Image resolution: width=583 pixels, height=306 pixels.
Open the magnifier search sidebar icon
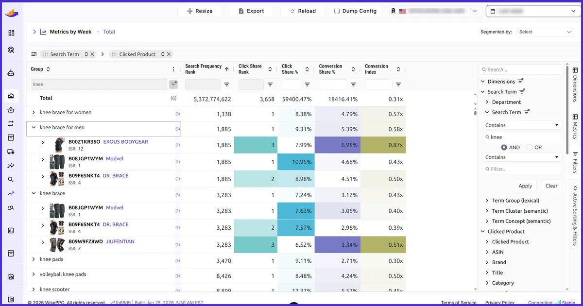pyautogui.click(x=11, y=180)
